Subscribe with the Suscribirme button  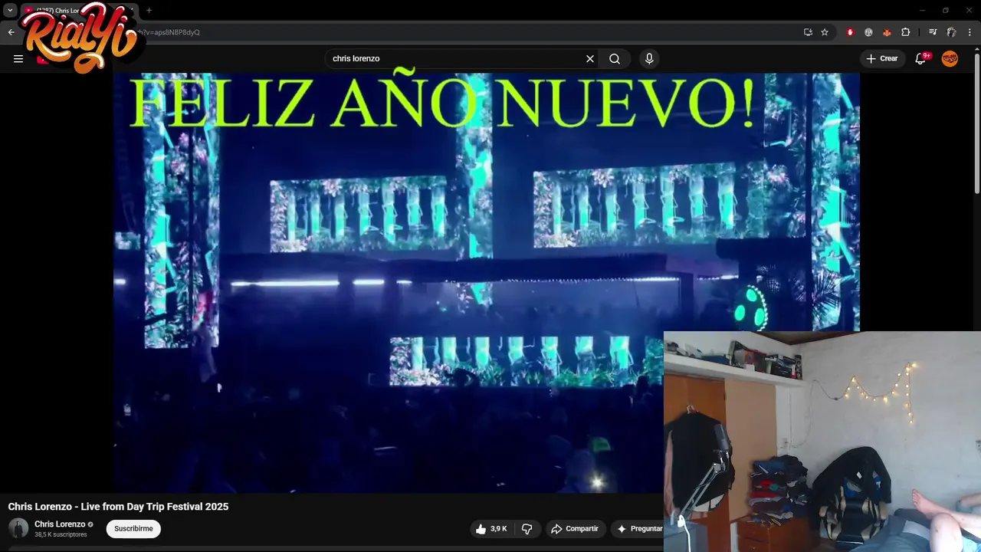point(133,528)
